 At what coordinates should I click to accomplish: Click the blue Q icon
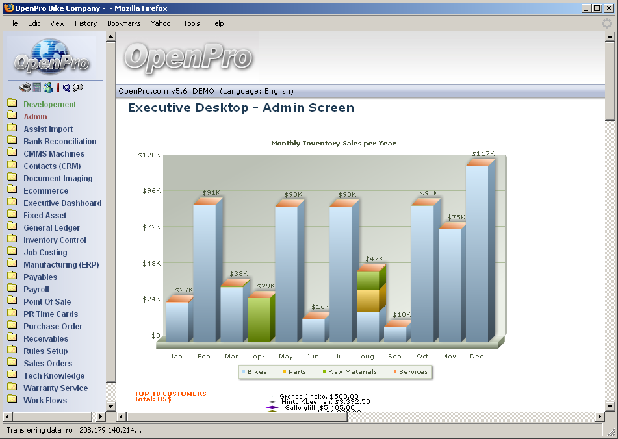[x=66, y=88]
